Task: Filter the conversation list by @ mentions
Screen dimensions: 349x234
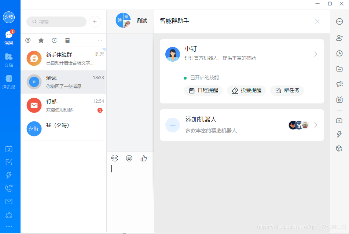Action: pos(28,40)
